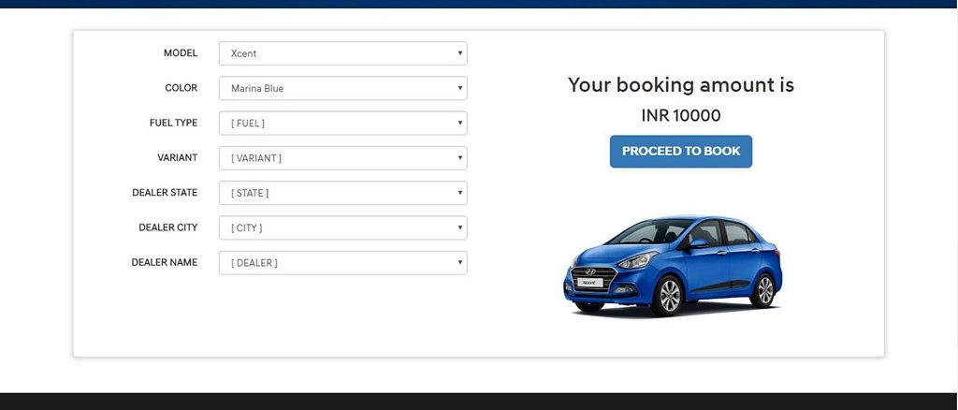Open the MODEL dropdown showing Xcent
This screenshot has height=410, width=958.
342,53
